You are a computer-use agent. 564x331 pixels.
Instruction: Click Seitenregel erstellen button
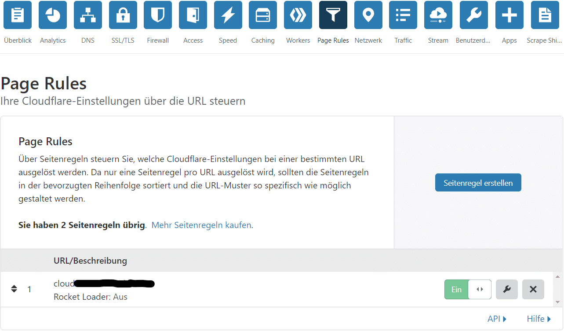[478, 183]
